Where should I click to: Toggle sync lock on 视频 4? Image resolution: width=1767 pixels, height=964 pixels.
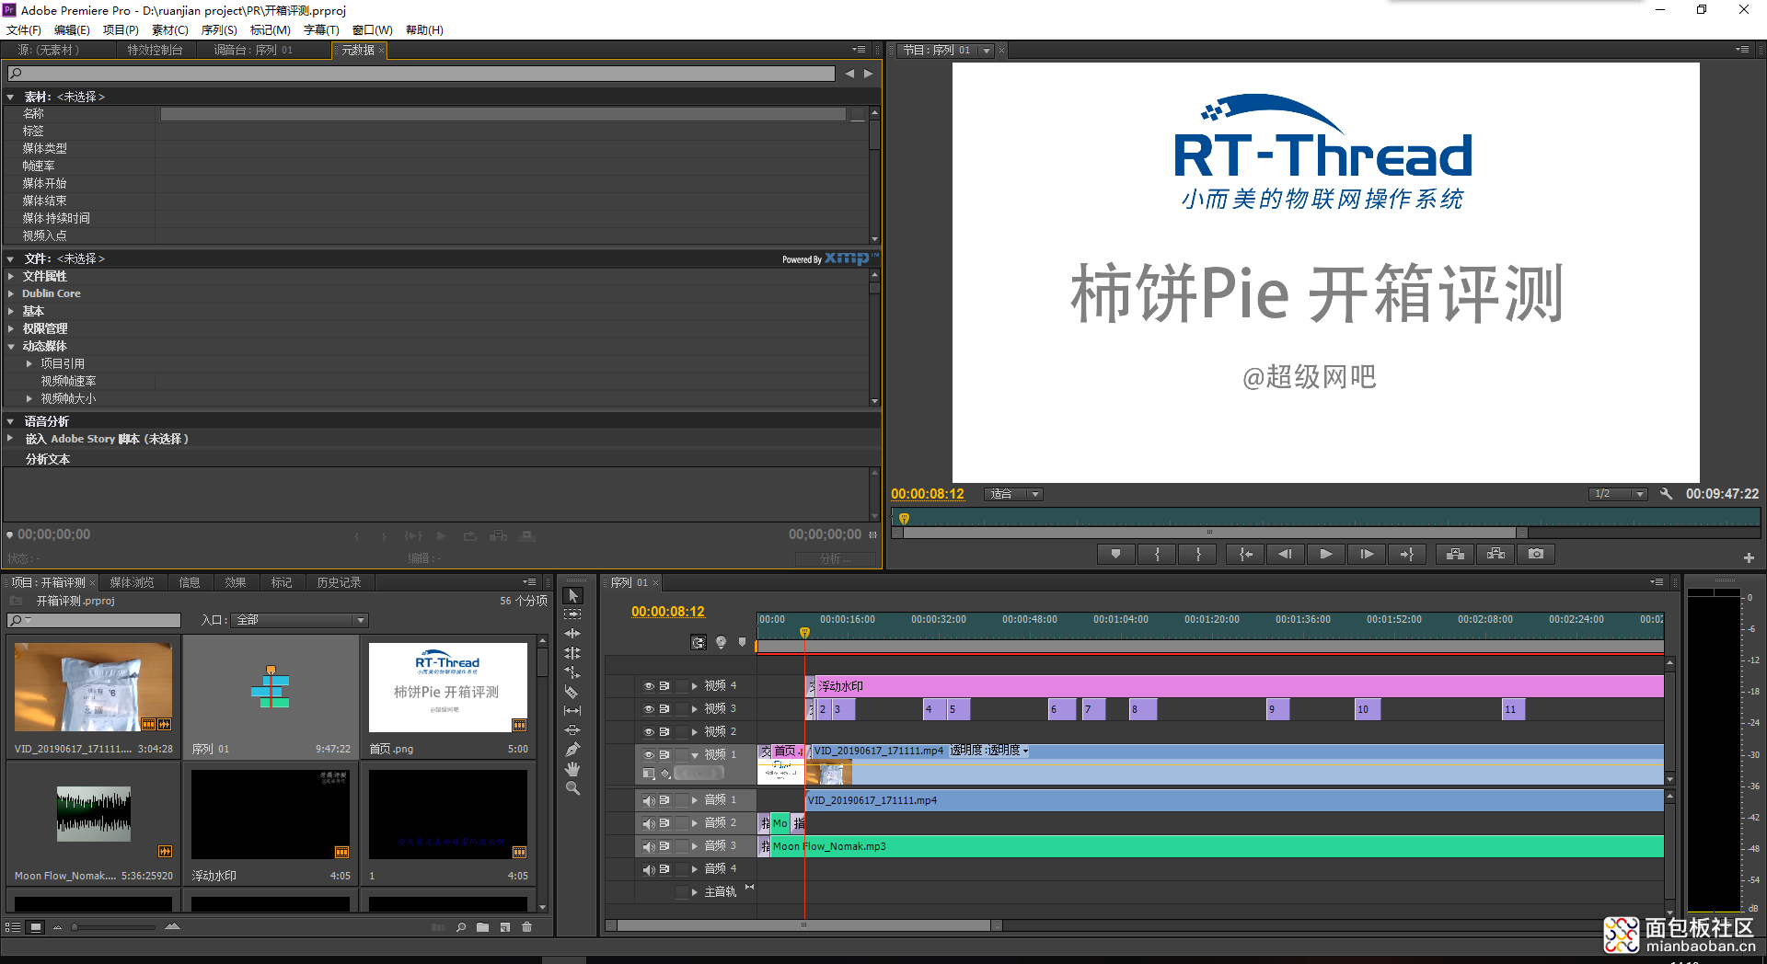click(664, 686)
